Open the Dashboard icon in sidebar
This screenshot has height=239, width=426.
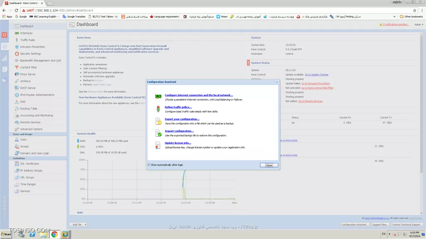pos(17,26)
